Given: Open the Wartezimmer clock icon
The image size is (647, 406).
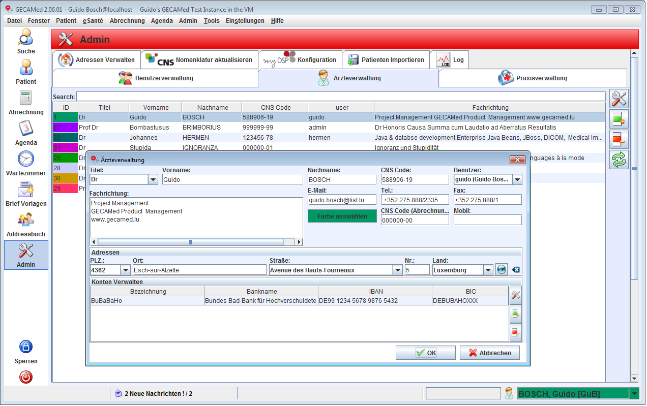Looking at the screenshot, I should (25, 159).
